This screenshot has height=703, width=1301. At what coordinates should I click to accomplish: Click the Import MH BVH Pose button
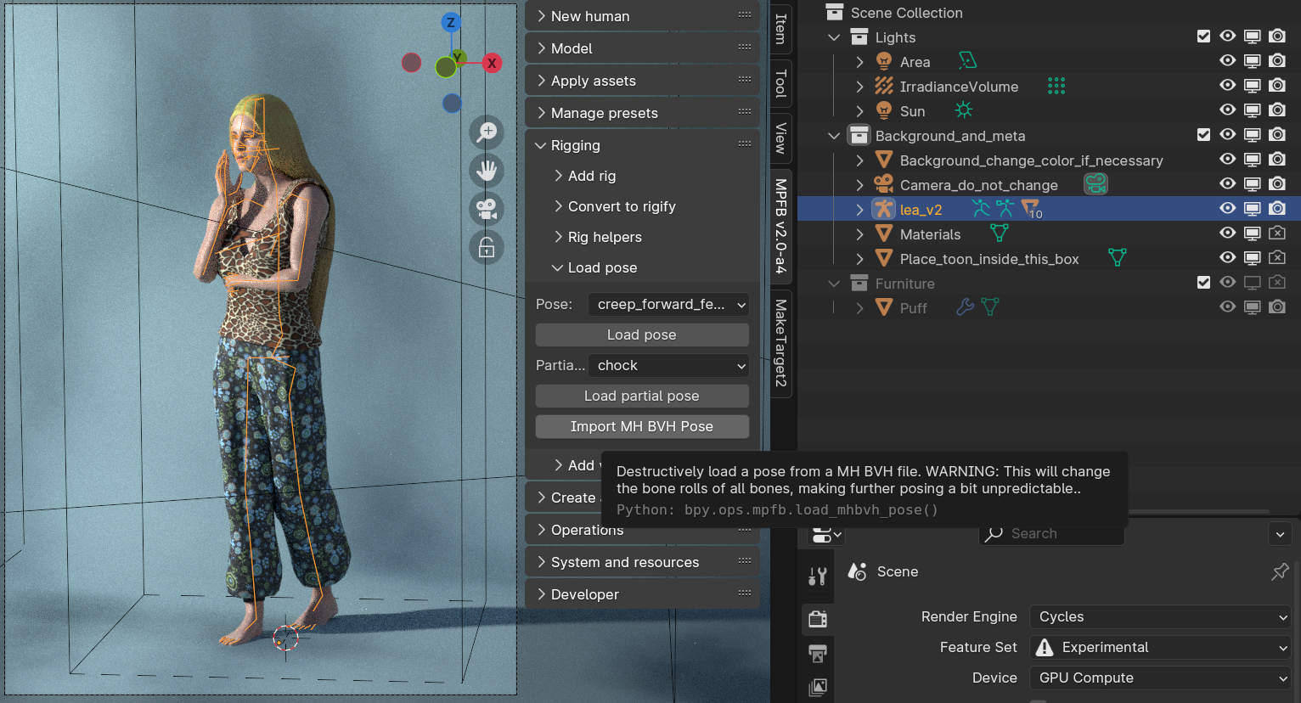[642, 426]
